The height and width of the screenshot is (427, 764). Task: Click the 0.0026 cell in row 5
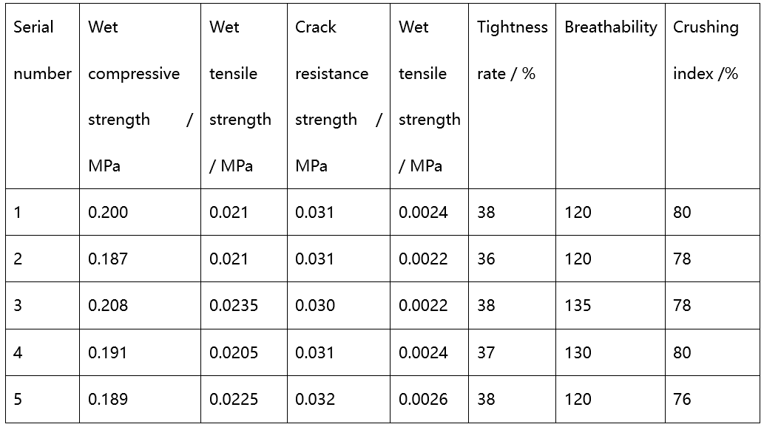click(x=423, y=400)
